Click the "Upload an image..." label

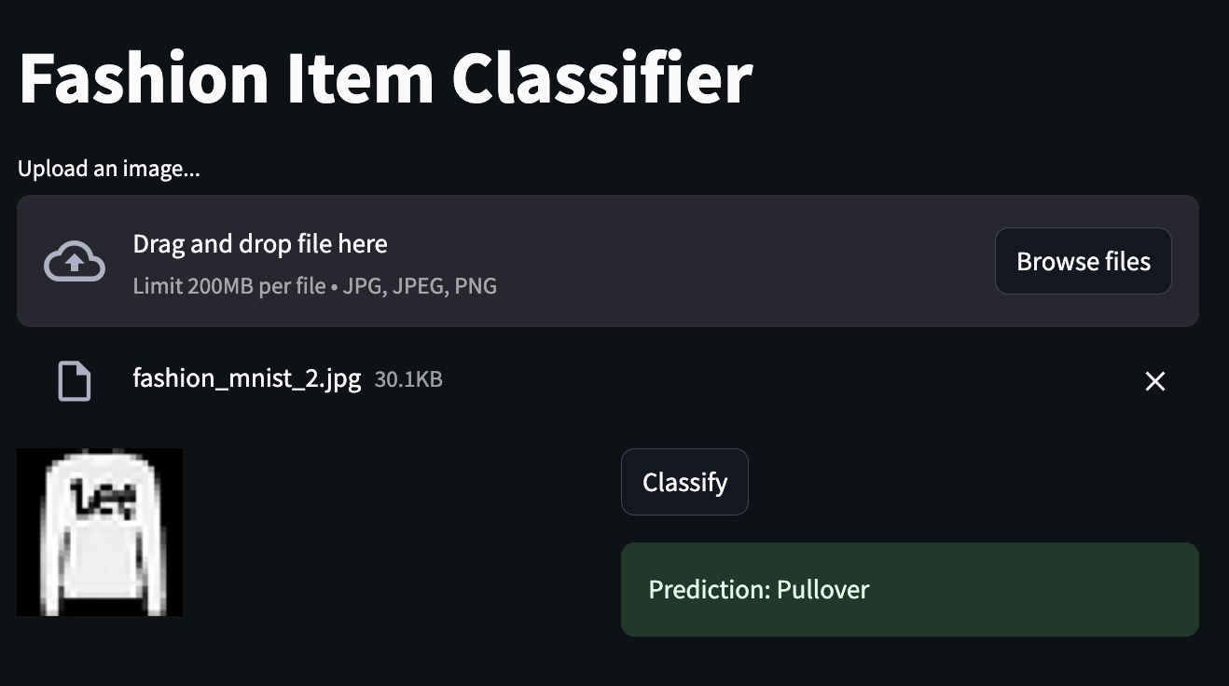click(x=109, y=169)
